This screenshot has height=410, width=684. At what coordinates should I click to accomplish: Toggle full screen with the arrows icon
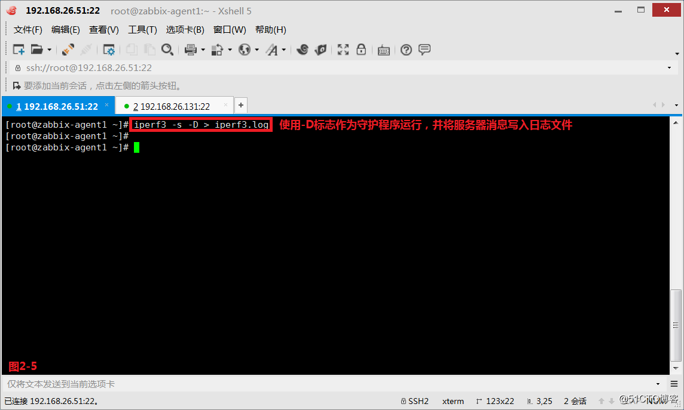[x=343, y=50]
